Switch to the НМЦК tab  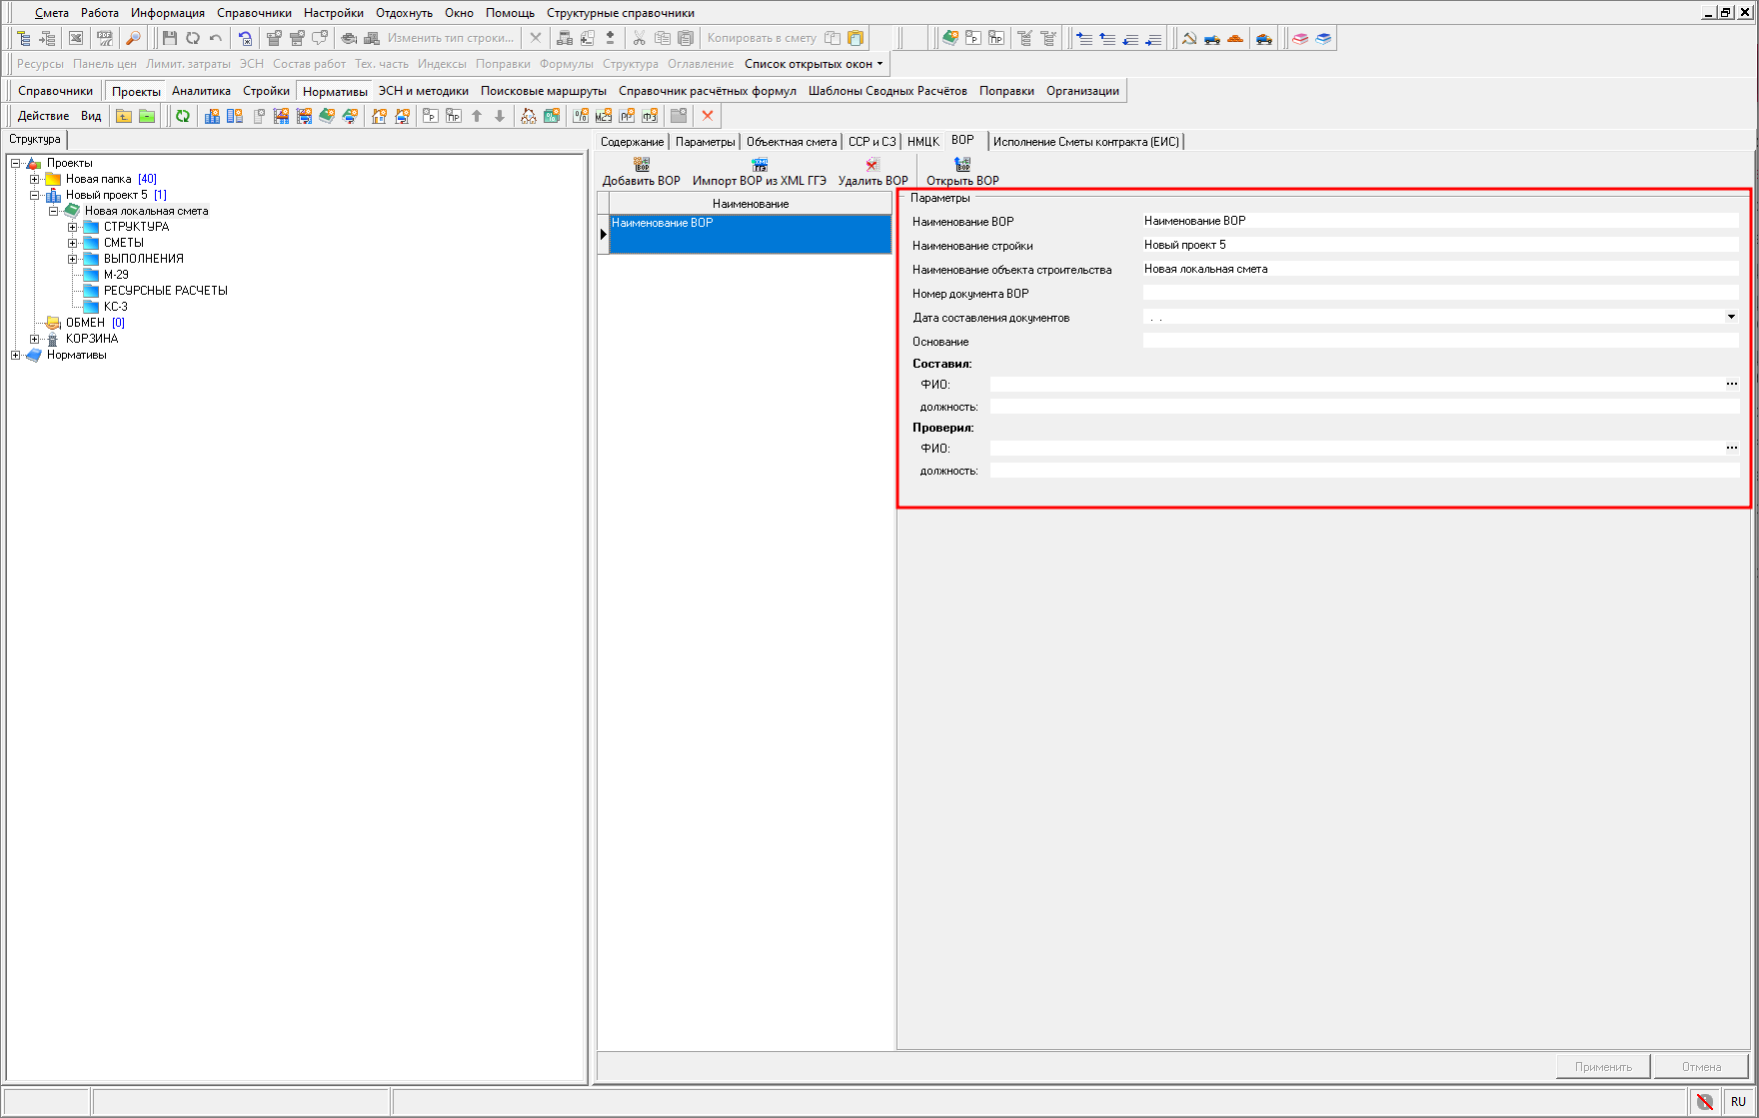coord(922,142)
